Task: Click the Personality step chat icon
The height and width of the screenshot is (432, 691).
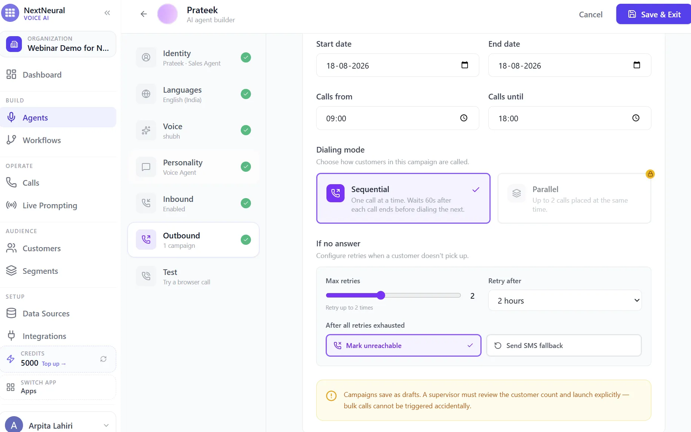Action: click(146, 167)
